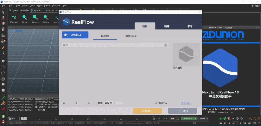Click the green flame icon beside Reset
This screenshot has width=261, height=126.
click(x=220, y=118)
